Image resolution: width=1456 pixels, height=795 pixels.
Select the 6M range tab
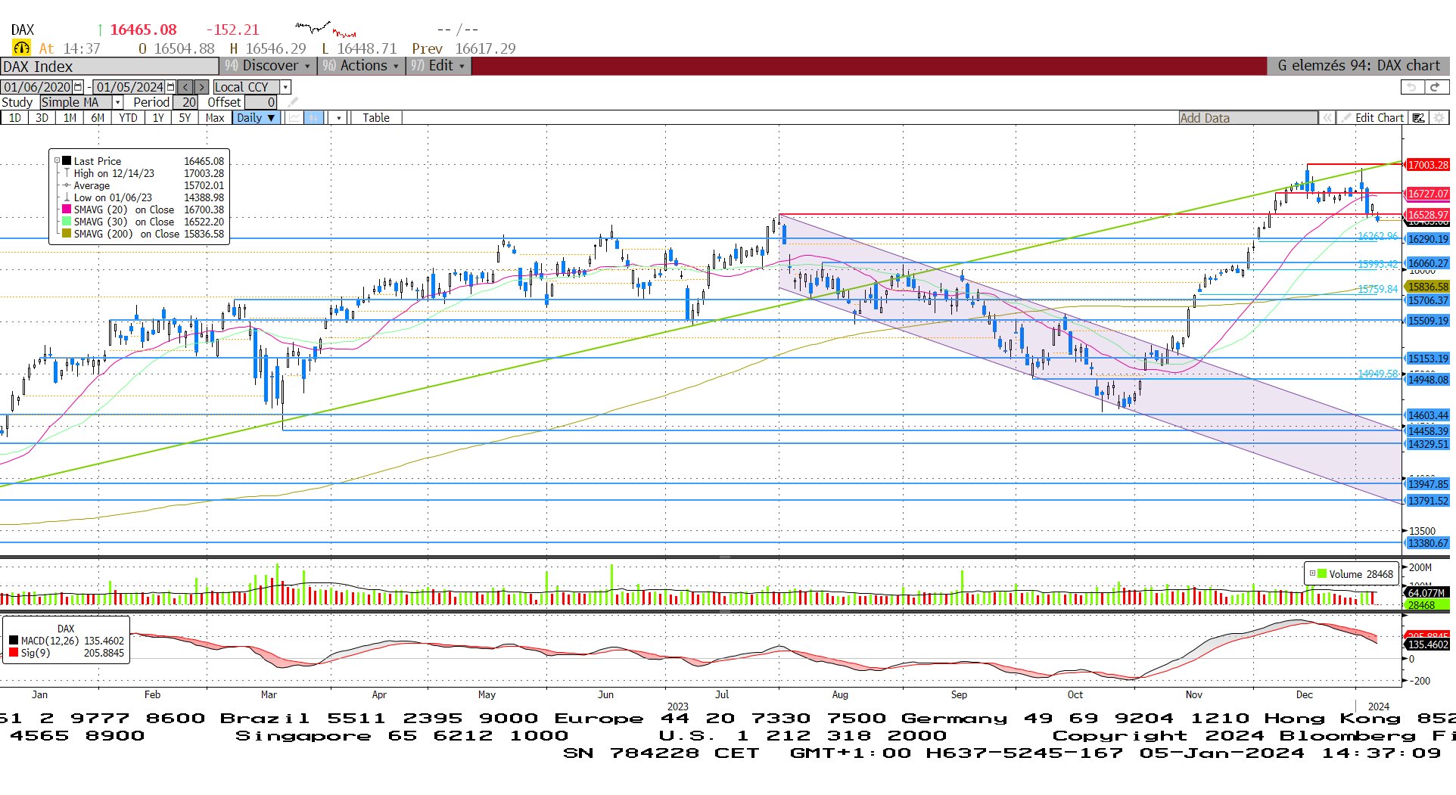[x=98, y=117]
